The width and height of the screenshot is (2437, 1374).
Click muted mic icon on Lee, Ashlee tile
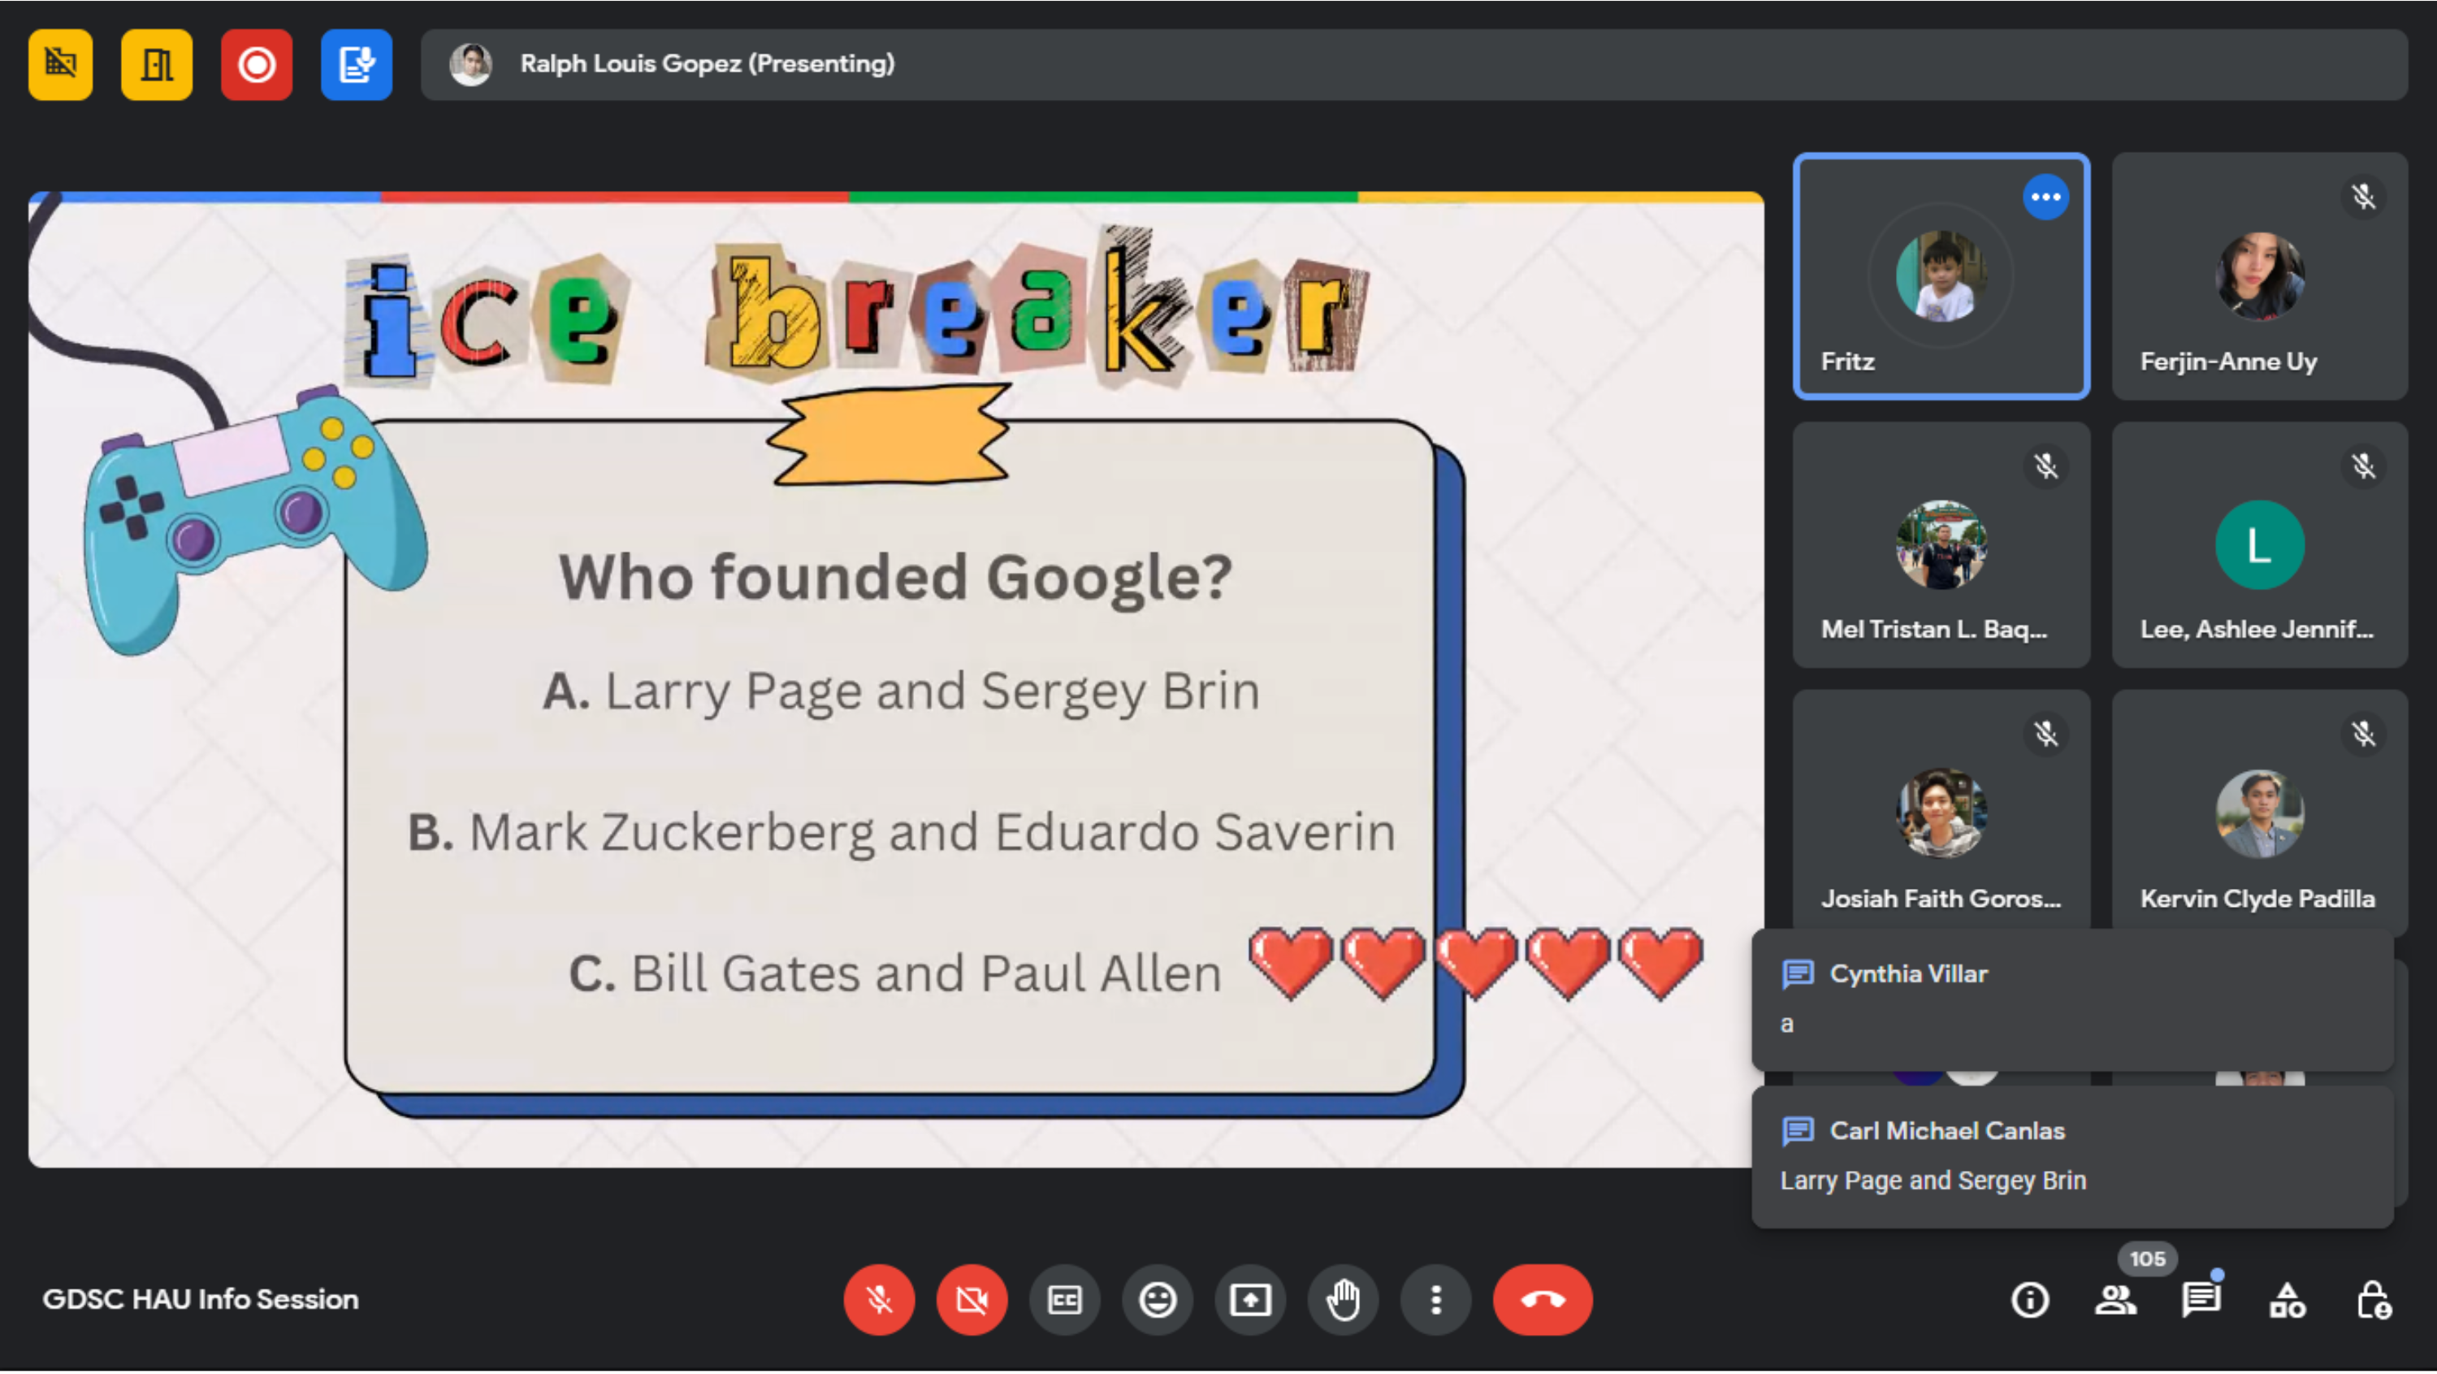pyautogui.click(x=2363, y=466)
